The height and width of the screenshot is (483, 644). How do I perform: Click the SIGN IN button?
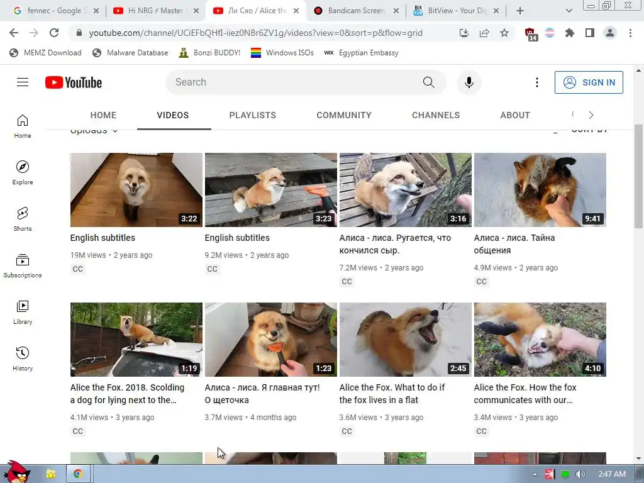[589, 82]
